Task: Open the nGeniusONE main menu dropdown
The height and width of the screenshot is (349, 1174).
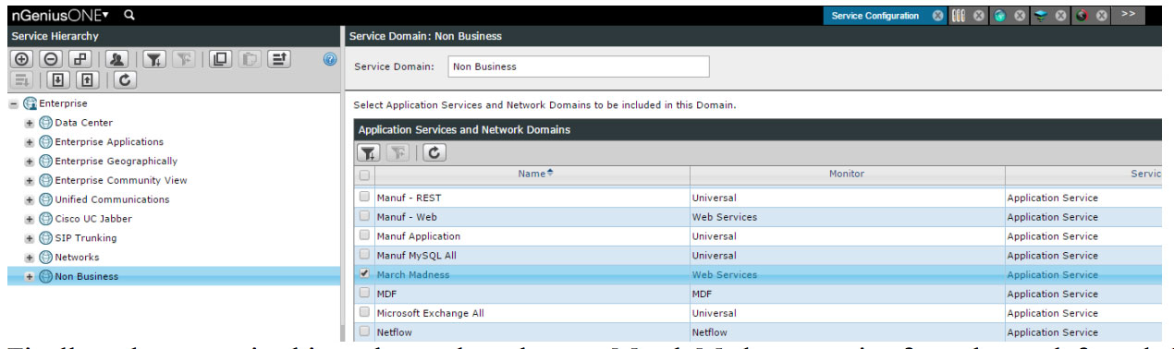Action: click(x=60, y=15)
